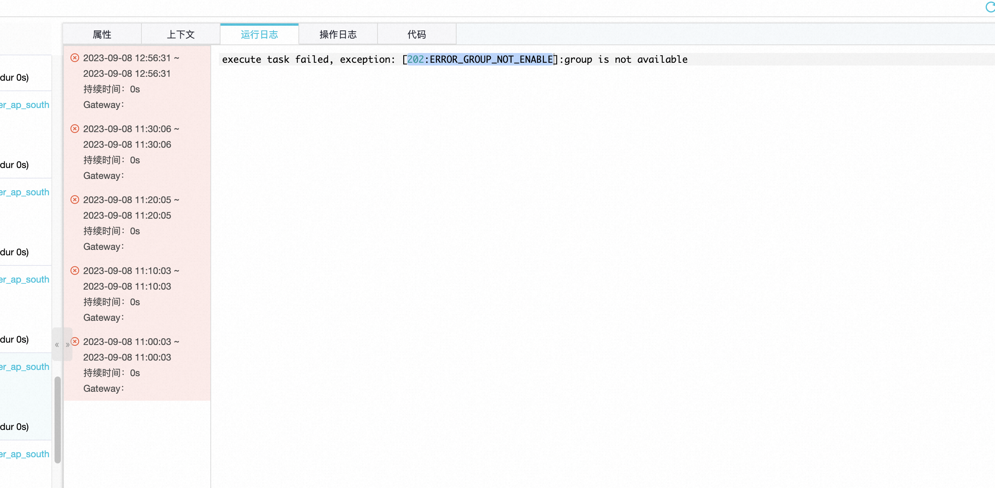Click 持续时间: 0s in the 11:20:05 entry
Viewport: 995px width, 488px height.
click(111, 231)
